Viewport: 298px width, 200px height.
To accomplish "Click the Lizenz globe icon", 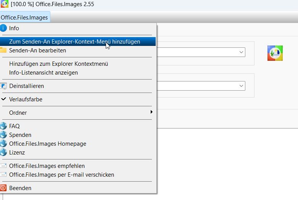I will point(3,153).
